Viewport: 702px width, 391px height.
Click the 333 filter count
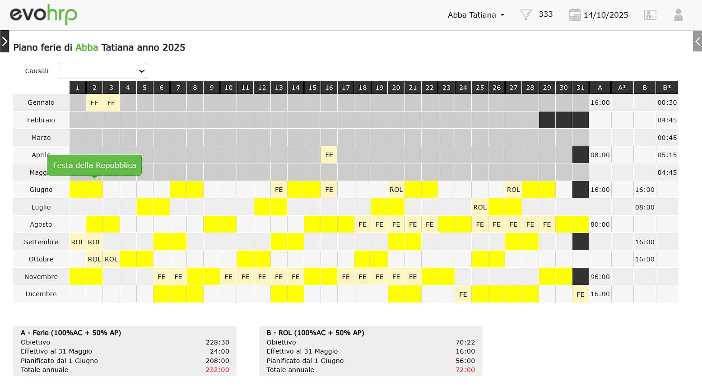pyautogui.click(x=545, y=14)
